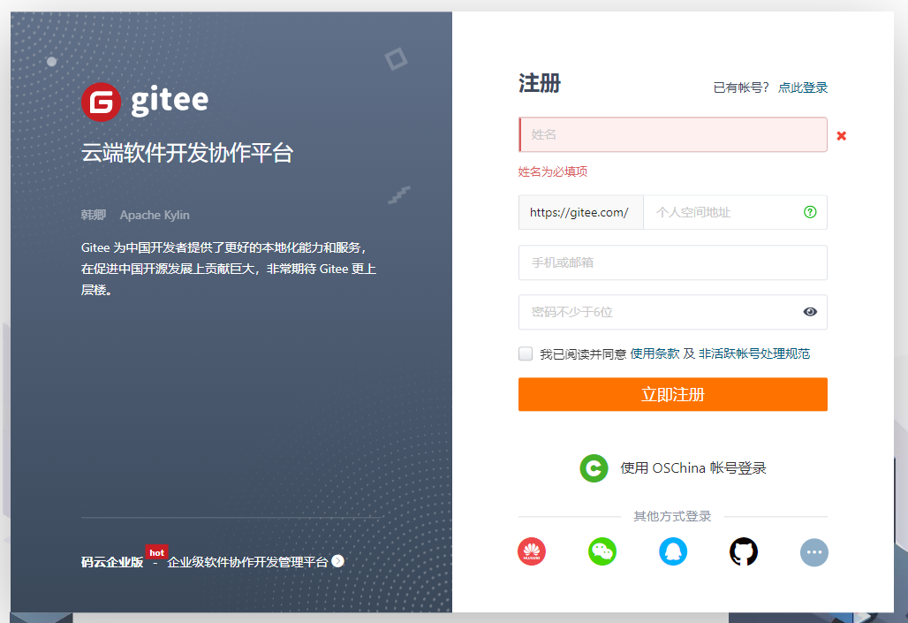Focus the 手机或邮箱 input field

point(672,262)
